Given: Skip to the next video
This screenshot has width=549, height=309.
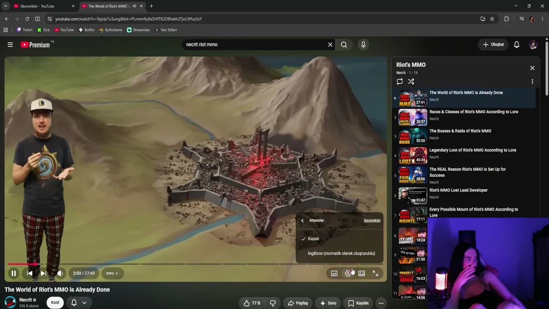Looking at the screenshot, I should point(43,273).
